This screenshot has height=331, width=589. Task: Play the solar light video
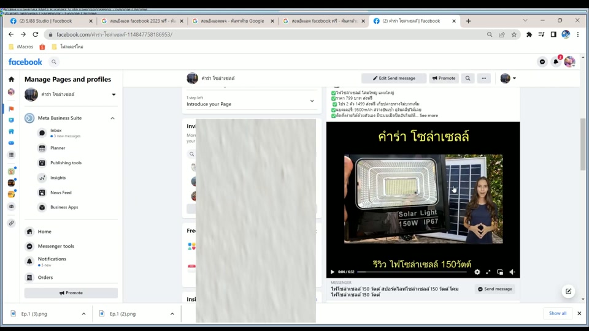(333, 272)
